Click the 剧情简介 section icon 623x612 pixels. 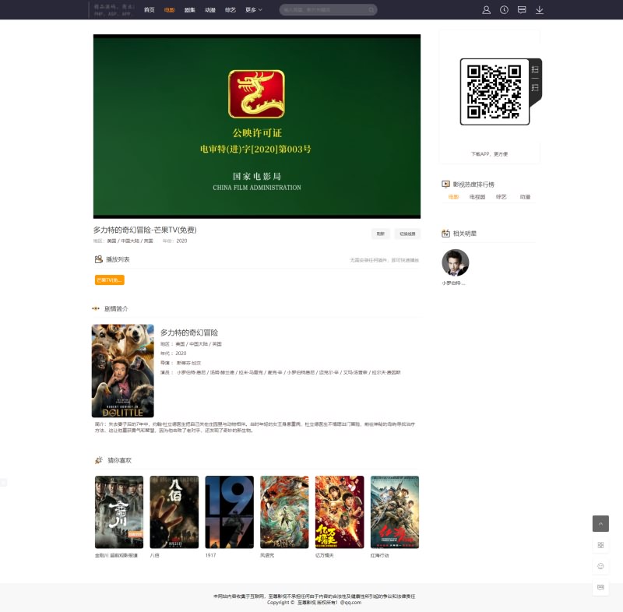click(95, 308)
